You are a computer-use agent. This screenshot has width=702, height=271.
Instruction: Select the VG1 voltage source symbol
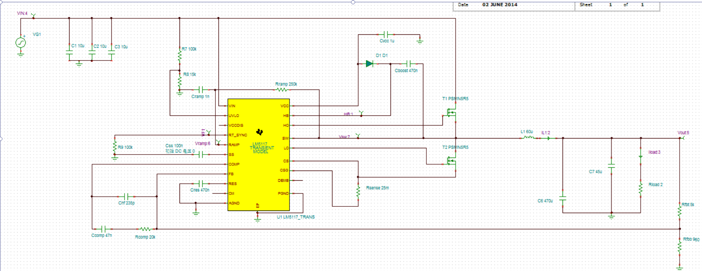point(21,43)
